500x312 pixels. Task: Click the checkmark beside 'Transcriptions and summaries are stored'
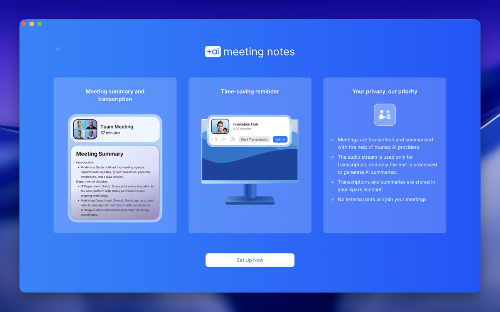click(x=332, y=182)
